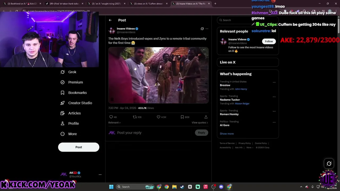The width and height of the screenshot is (340, 191).
Task: Open Bookmarks in the sidebar
Action: coord(74,93)
